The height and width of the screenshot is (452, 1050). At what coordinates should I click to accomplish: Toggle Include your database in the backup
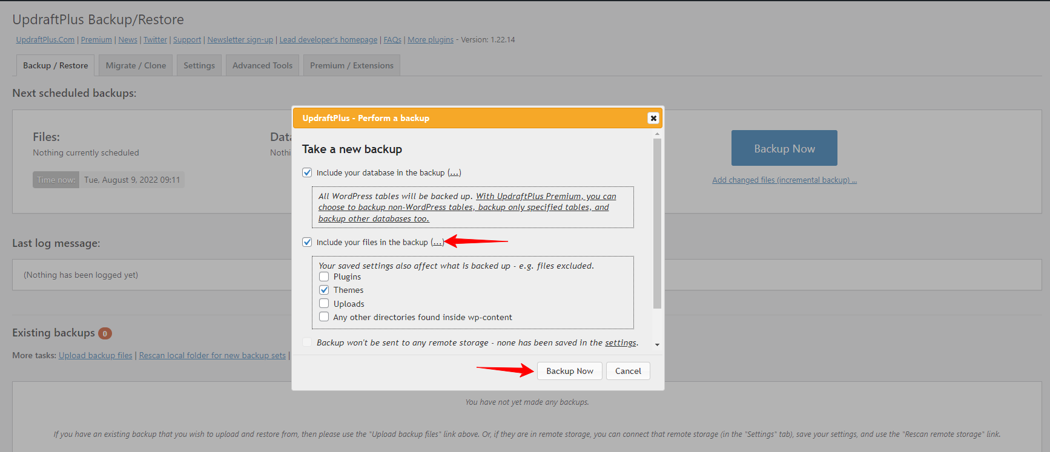click(x=307, y=172)
